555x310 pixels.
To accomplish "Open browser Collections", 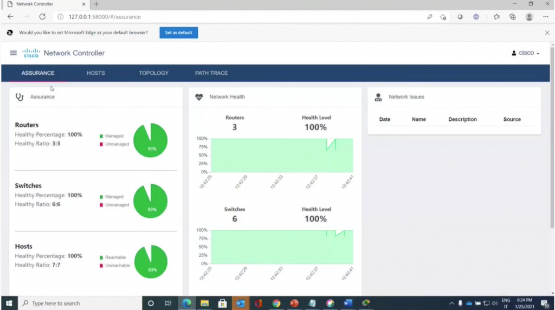I will (513, 17).
